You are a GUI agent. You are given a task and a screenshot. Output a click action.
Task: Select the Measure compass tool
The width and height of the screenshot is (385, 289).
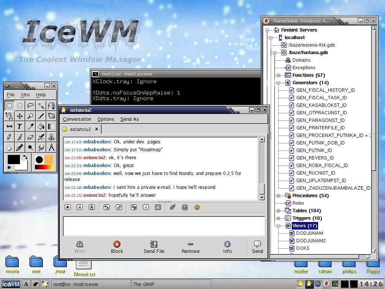(x=51, y=148)
